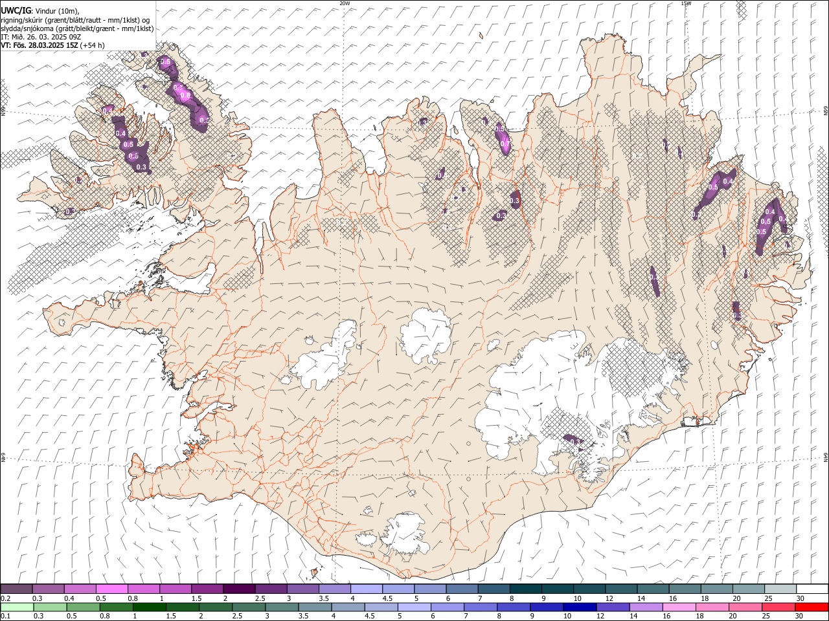Pick the darkest green lower swatch from 1 to 1.5
Viewport: 829px width, 621px height.
[x=149, y=607]
